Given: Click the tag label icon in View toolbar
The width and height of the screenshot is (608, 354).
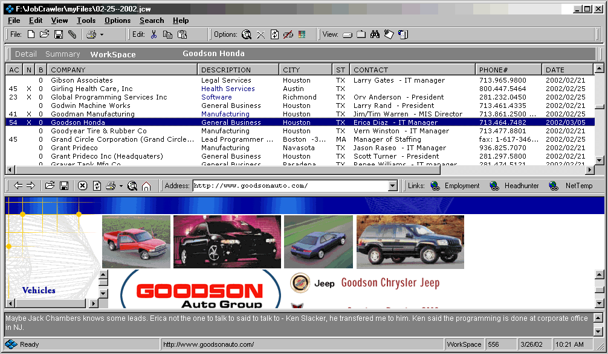Looking at the screenshot, I should click(x=389, y=34).
